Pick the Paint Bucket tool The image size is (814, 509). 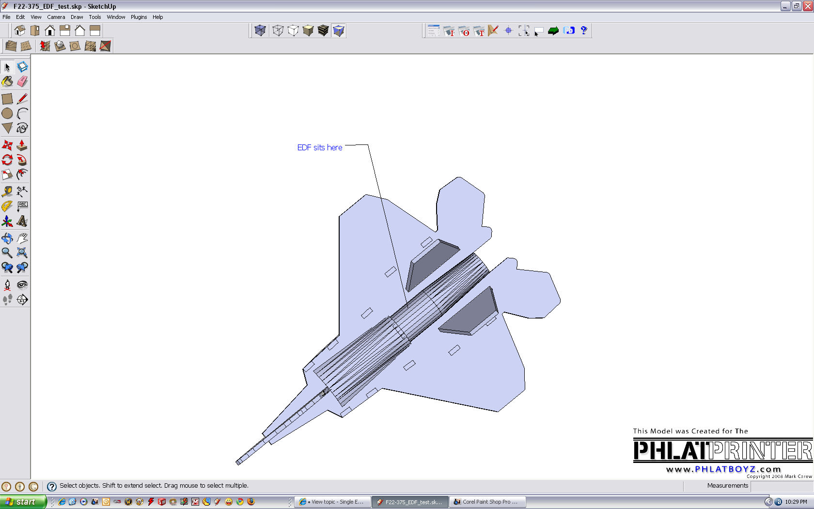7,81
